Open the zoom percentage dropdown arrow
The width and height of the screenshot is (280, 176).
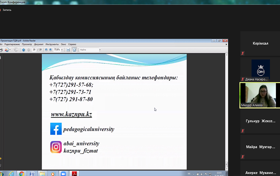[x=62, y=50]
